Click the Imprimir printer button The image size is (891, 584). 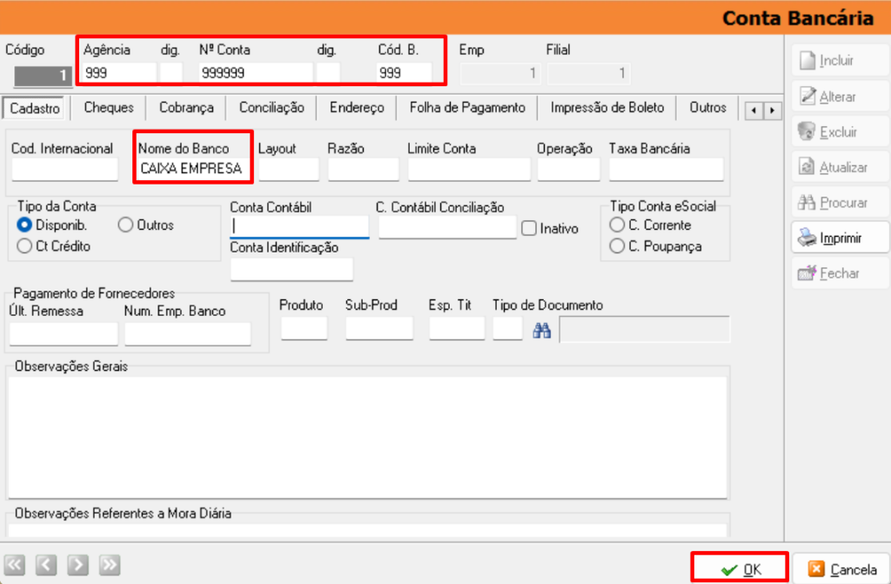[840, 238]
